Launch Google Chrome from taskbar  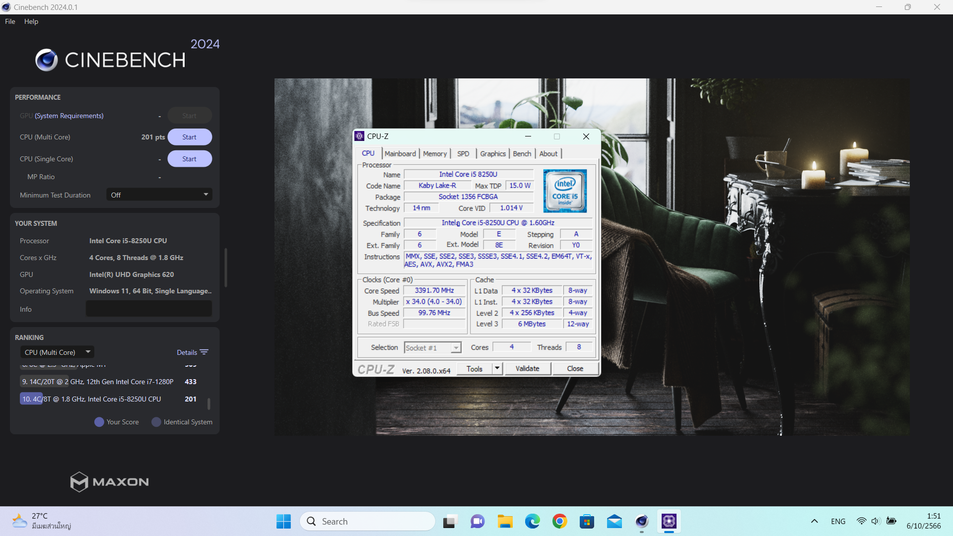560,521
